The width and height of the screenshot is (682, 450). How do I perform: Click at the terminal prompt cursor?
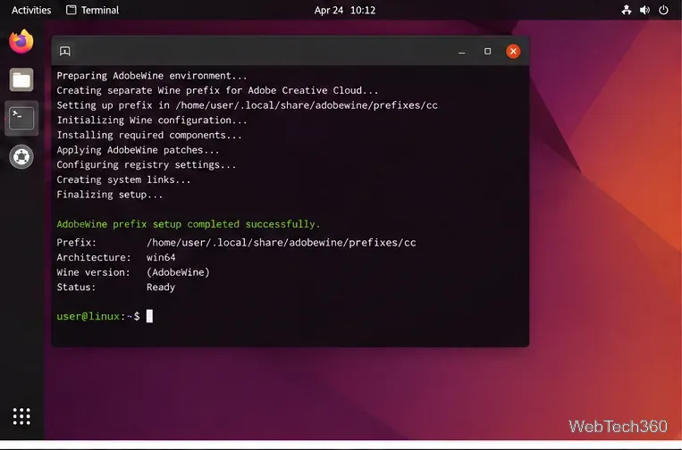coord(149,316)
